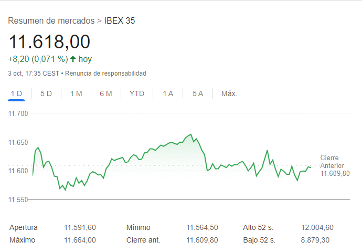Viewport: 362px width, 252px height.
Task: Click the 11.618,00 index price
Action: coord(49,41)
